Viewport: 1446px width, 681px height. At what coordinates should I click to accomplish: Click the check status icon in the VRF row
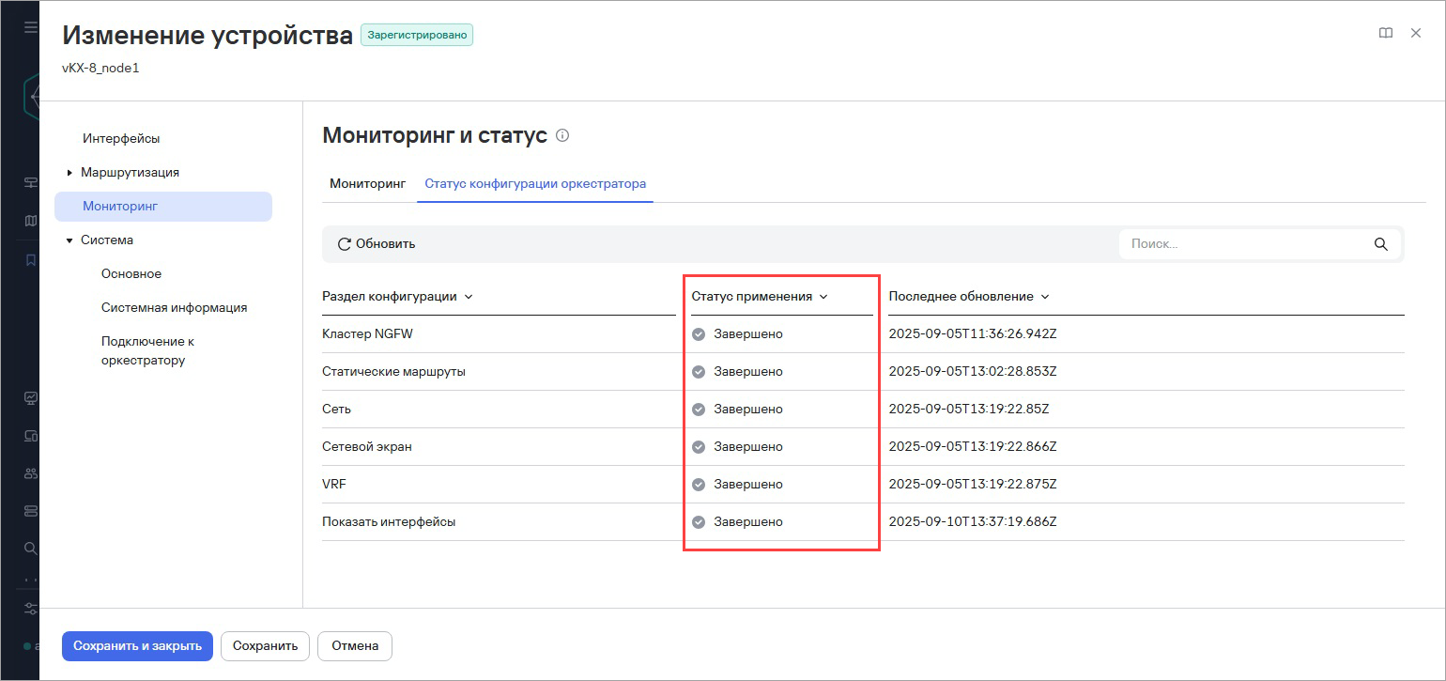click(699, 485)
